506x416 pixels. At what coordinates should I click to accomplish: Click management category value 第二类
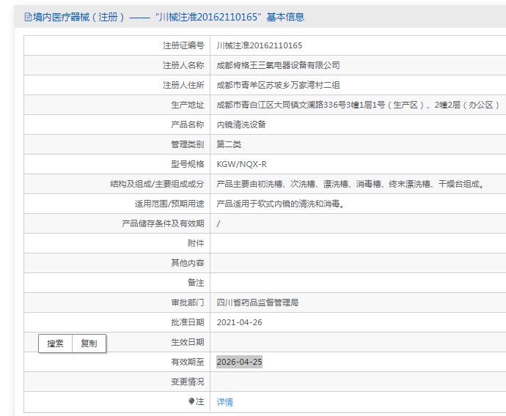point(229,144)
